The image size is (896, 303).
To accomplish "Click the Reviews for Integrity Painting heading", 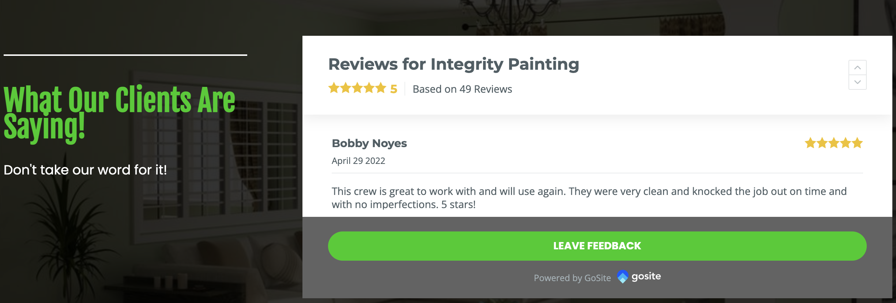I will coord(453,64).
